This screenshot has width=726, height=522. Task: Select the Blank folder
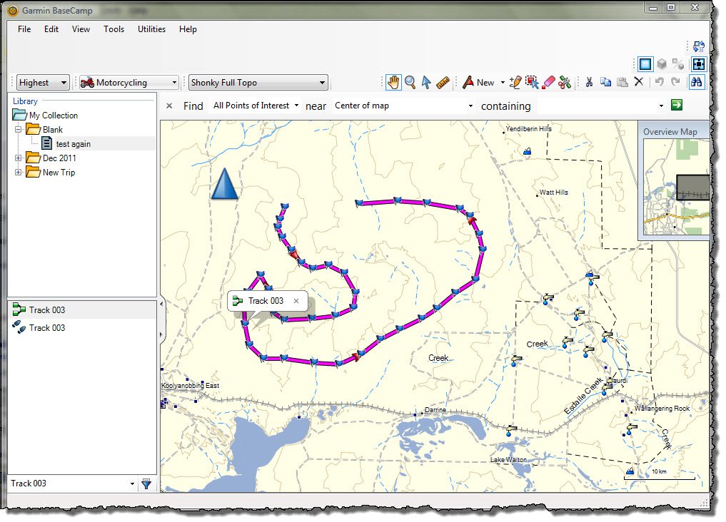(45, 130)
